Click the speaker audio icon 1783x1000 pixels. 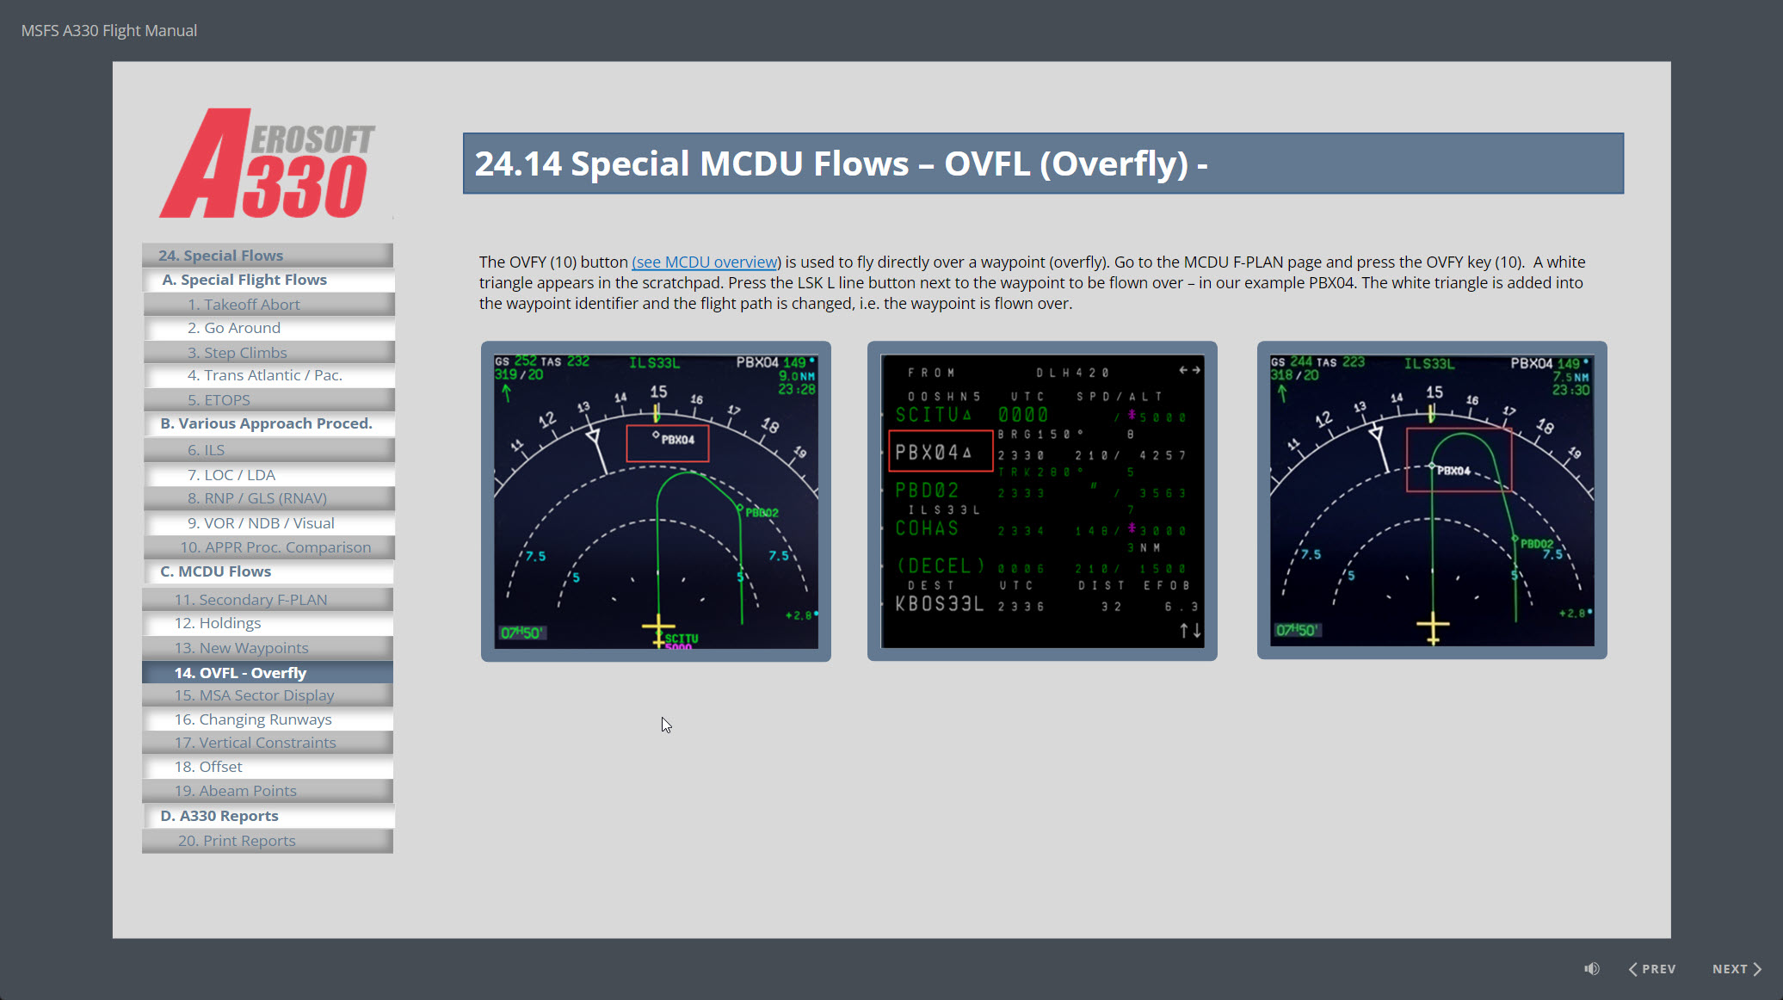[1591, 969]
